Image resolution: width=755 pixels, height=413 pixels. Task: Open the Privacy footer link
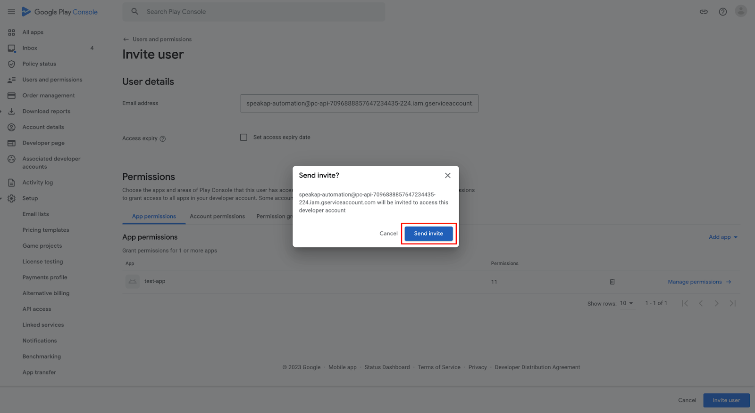pos(478,367)
